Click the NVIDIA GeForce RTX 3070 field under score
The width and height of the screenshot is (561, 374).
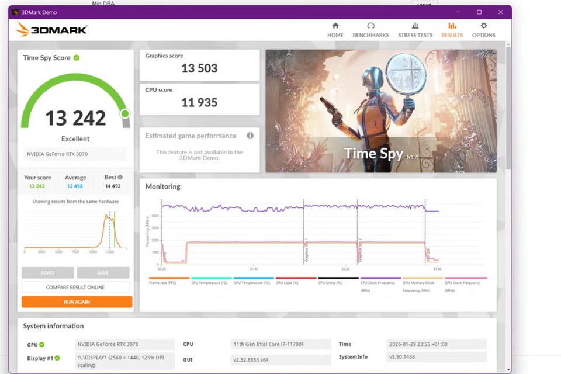75,154
